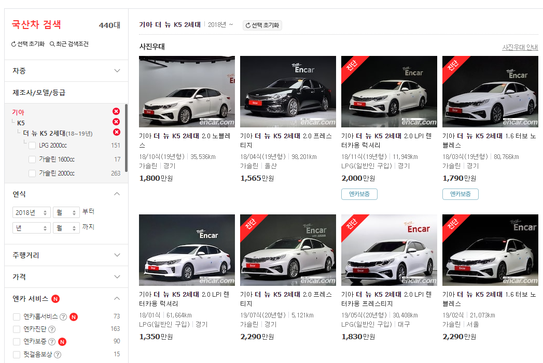The image size is (543, 363).
Task: Check the 가솔린 2000cc option
Action: (x=32, y=173)
